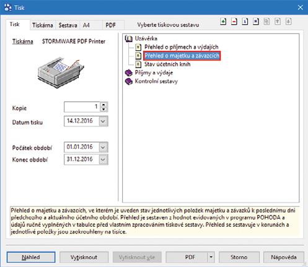Click the printer illustration
The width and height of the screenshot is (308, 267).
coord(61,72)
